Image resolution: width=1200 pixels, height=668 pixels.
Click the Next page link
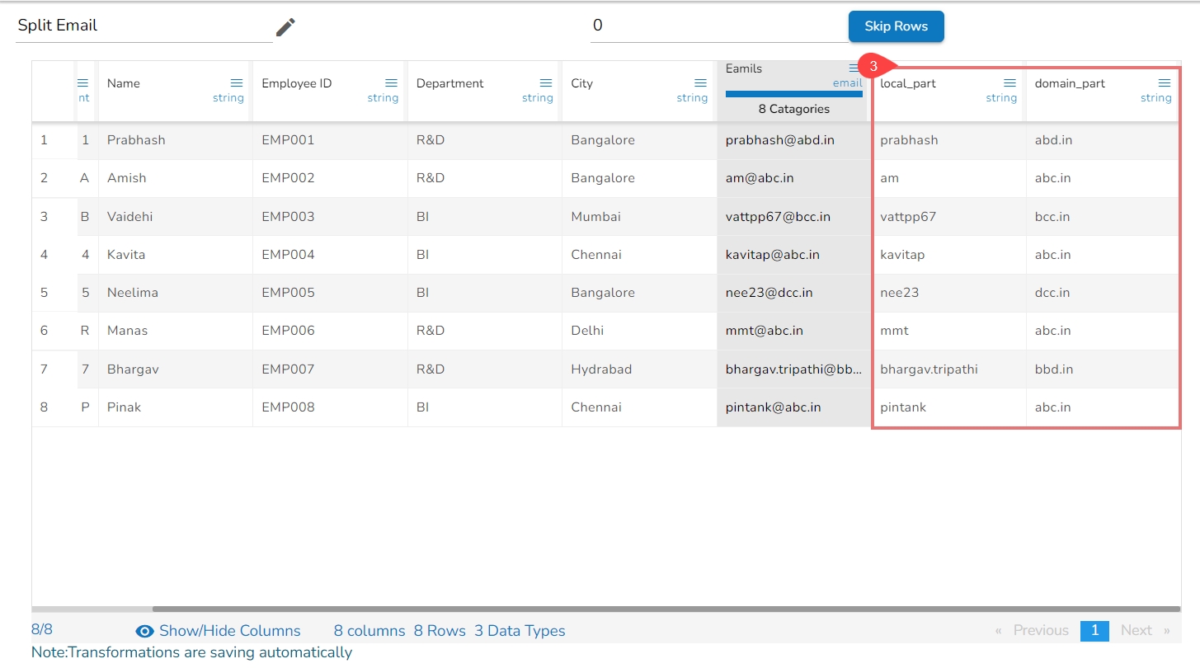(x=1136, y=630)
